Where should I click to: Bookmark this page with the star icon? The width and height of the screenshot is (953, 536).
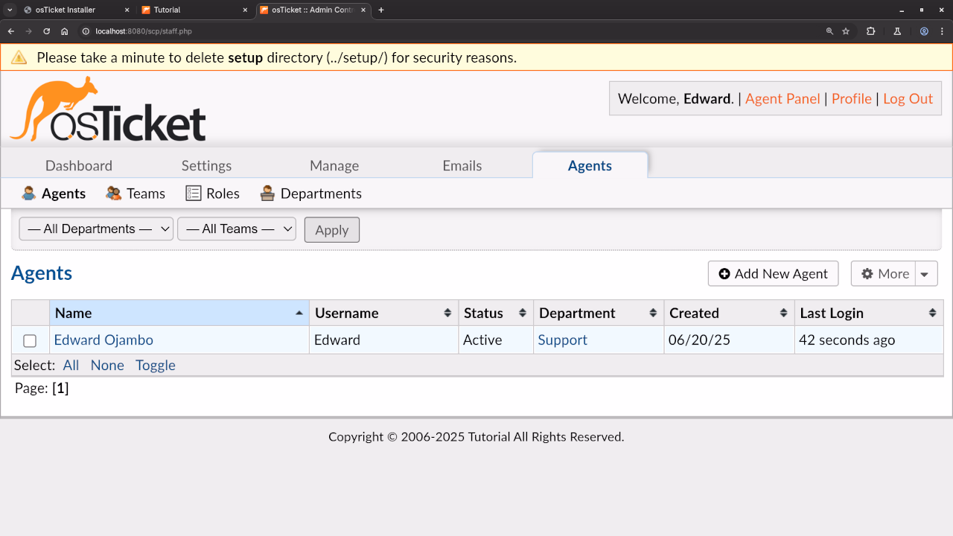[846, 31]
